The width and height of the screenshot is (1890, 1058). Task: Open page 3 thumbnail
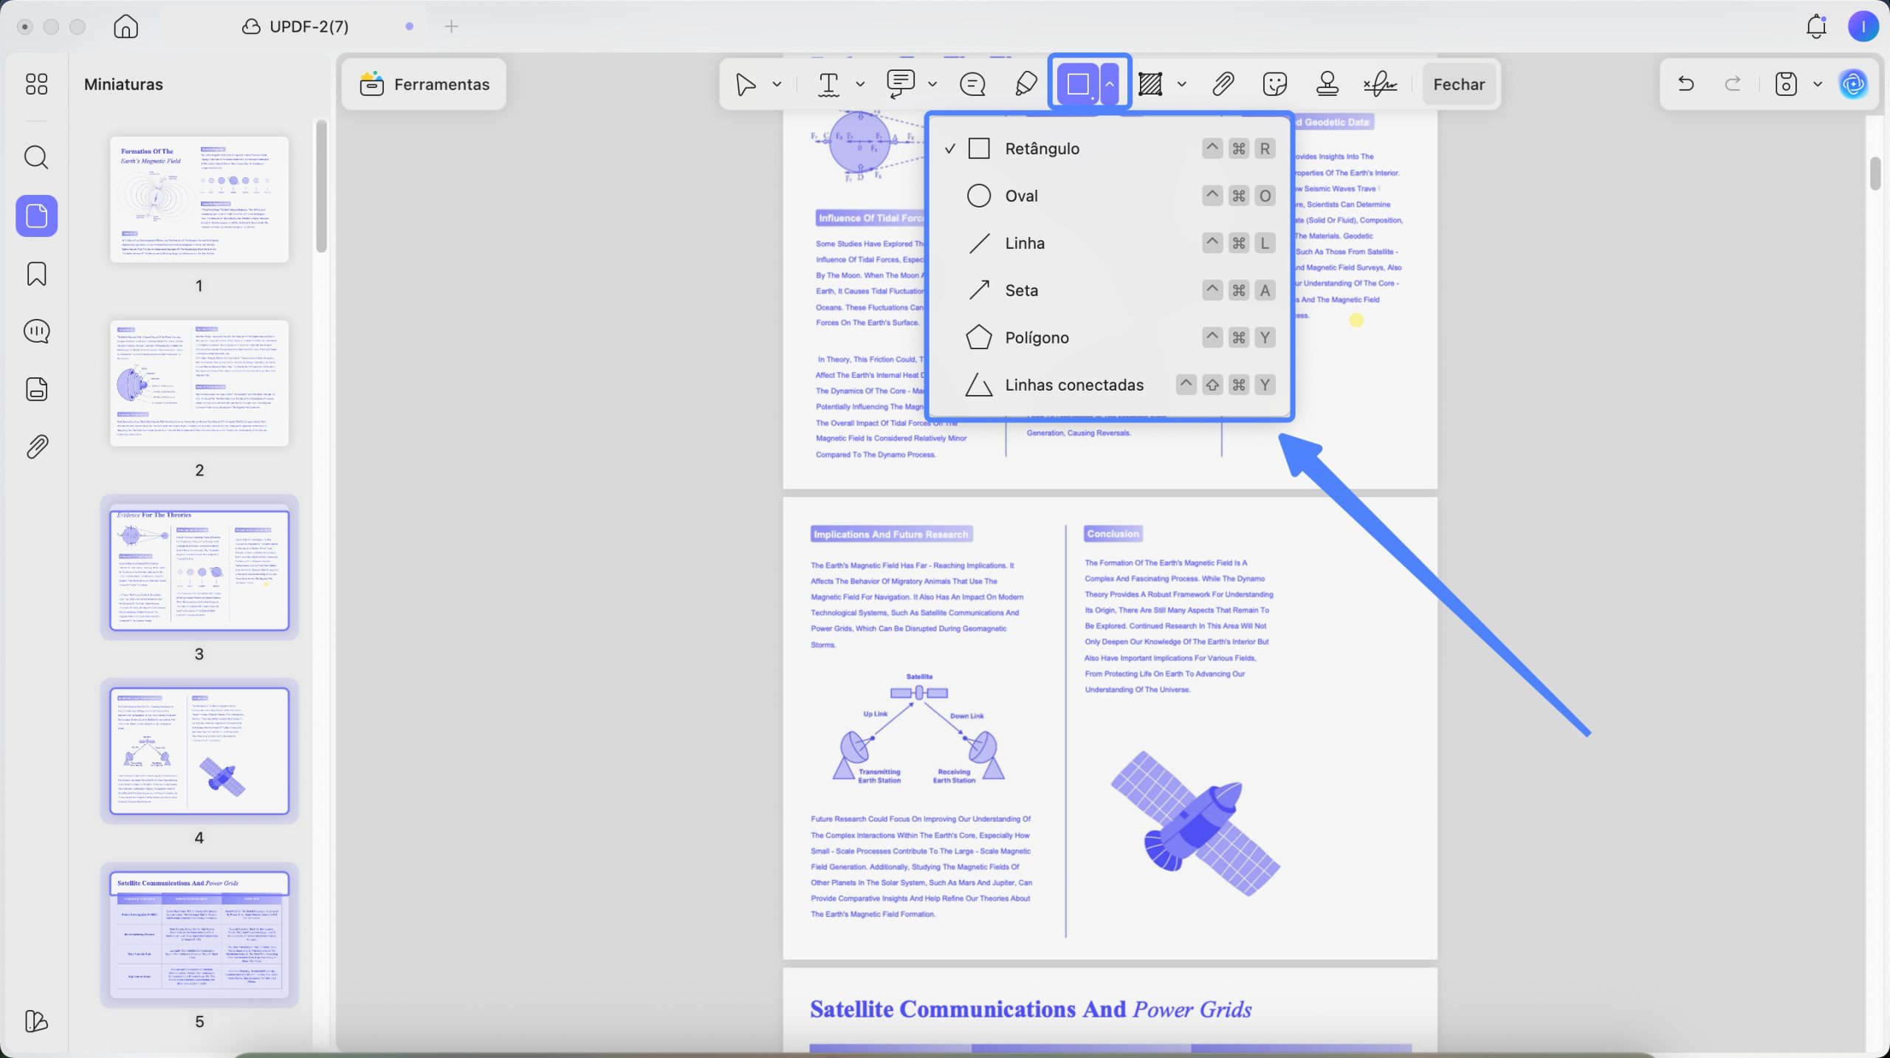point(199,568)
